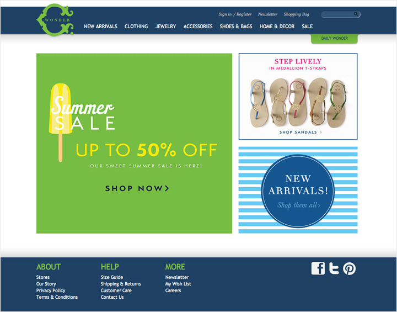Click the search magnifier icon

pos(356,14)
